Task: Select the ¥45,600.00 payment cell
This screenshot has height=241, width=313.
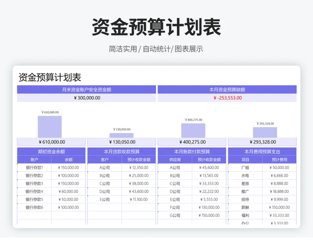Action: (209, 167)
